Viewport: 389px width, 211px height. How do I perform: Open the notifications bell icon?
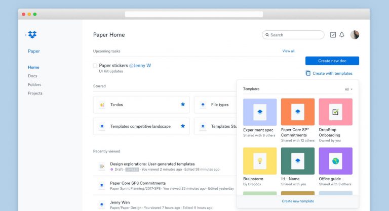(341, 35)
